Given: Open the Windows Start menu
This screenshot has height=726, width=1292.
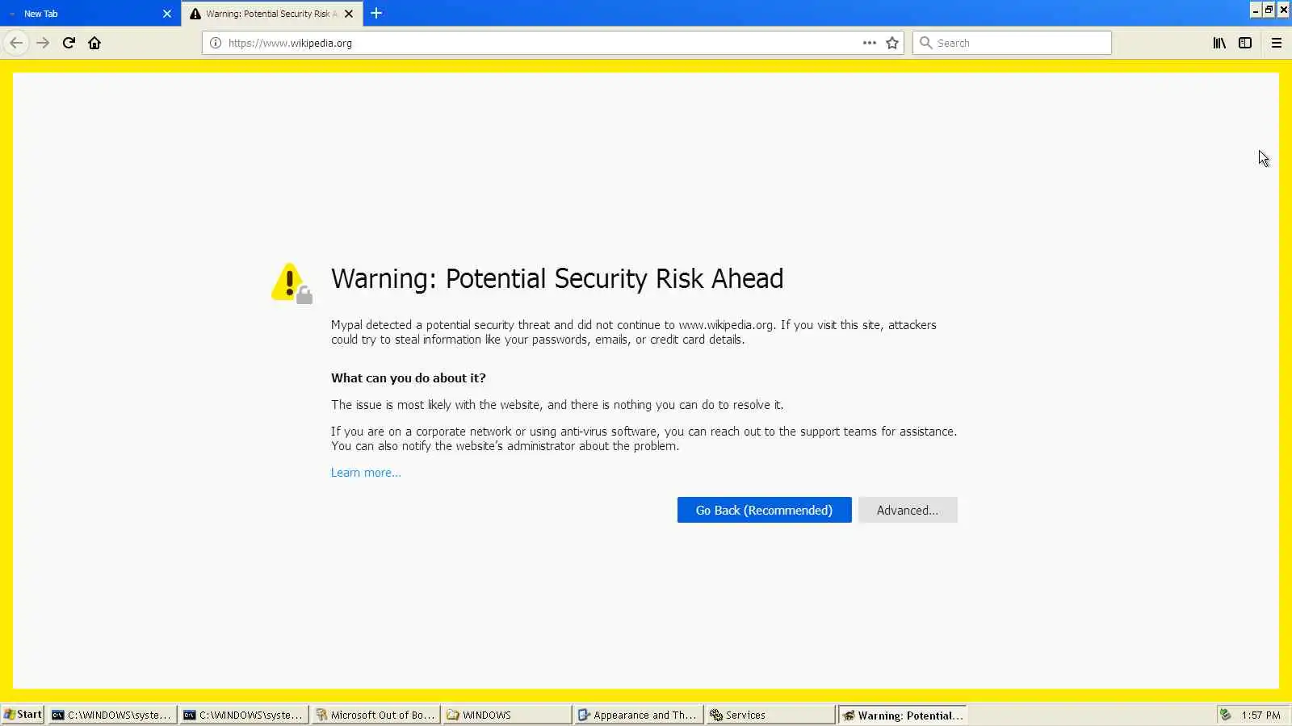Looking at the screenshot, I should coord(23,715).
